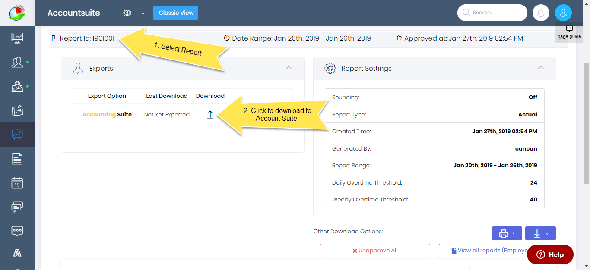Open the map location pin sidebar icon
Screen dimensions: 590x270
click(x=17, y=86)
